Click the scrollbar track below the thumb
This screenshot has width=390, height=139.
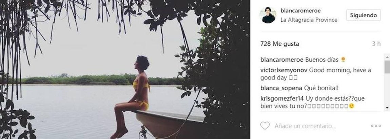point(387,90)
